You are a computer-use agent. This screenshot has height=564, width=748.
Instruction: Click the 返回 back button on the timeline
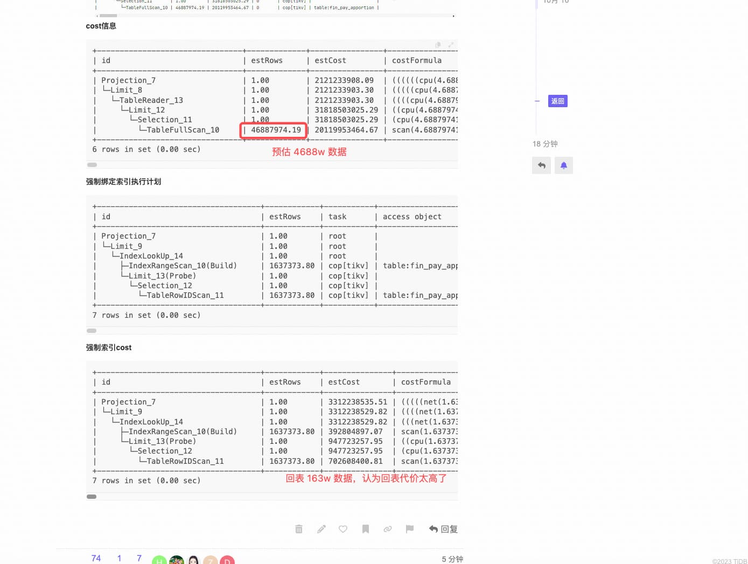click(x=558, y=101)
